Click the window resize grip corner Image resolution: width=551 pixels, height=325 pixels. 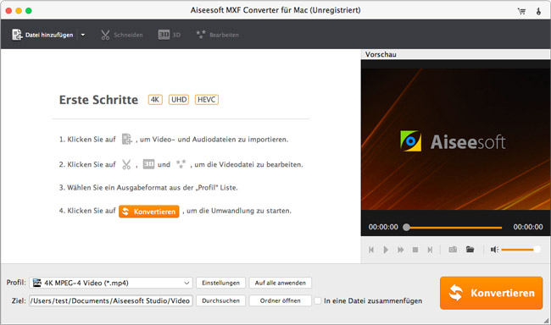click(547, 321)
